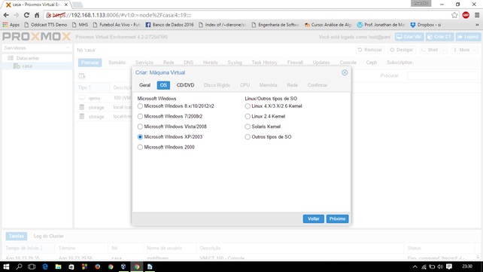
Task: Open the blank new browser tab
Action: point(77,5)
